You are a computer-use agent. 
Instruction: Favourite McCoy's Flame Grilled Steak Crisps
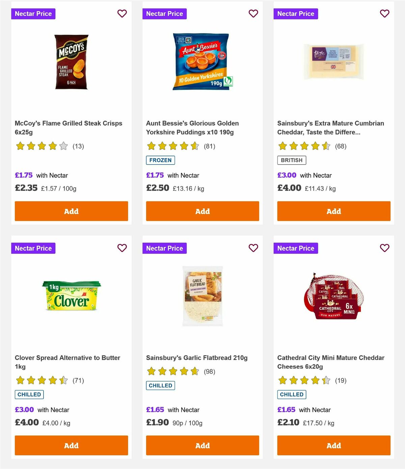tap(122, 14)
